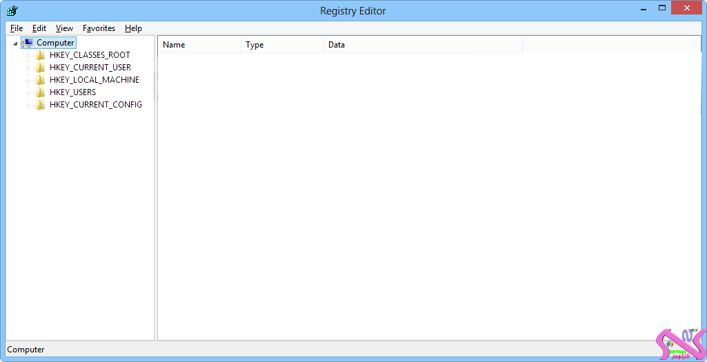707x362 pixels.
Task: Expand the HKEY_CLASSES_ROOT key
Action: 28,56
